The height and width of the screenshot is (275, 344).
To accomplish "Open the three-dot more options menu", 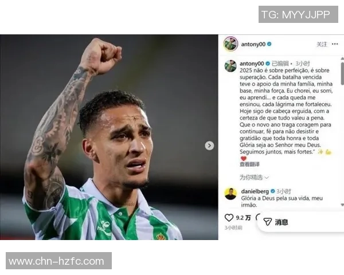I will coord(335,44).
